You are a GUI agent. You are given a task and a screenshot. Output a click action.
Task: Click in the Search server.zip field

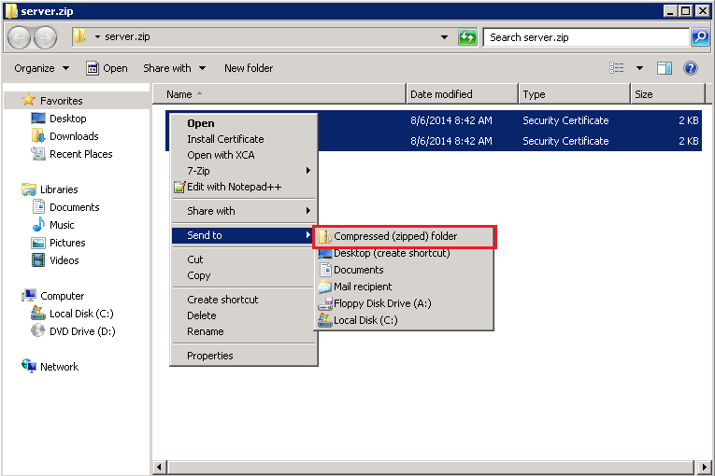point(584,37)
